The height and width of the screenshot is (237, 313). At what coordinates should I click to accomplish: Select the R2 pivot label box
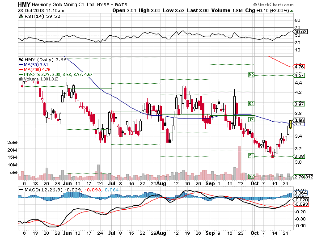click(251, 75)
